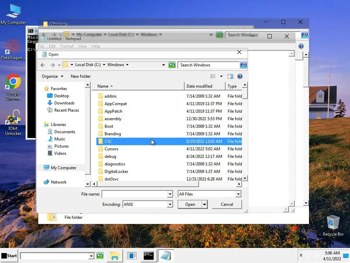
Task: Open Google Chrome desktop shortcut
Action: pos(13,87)
